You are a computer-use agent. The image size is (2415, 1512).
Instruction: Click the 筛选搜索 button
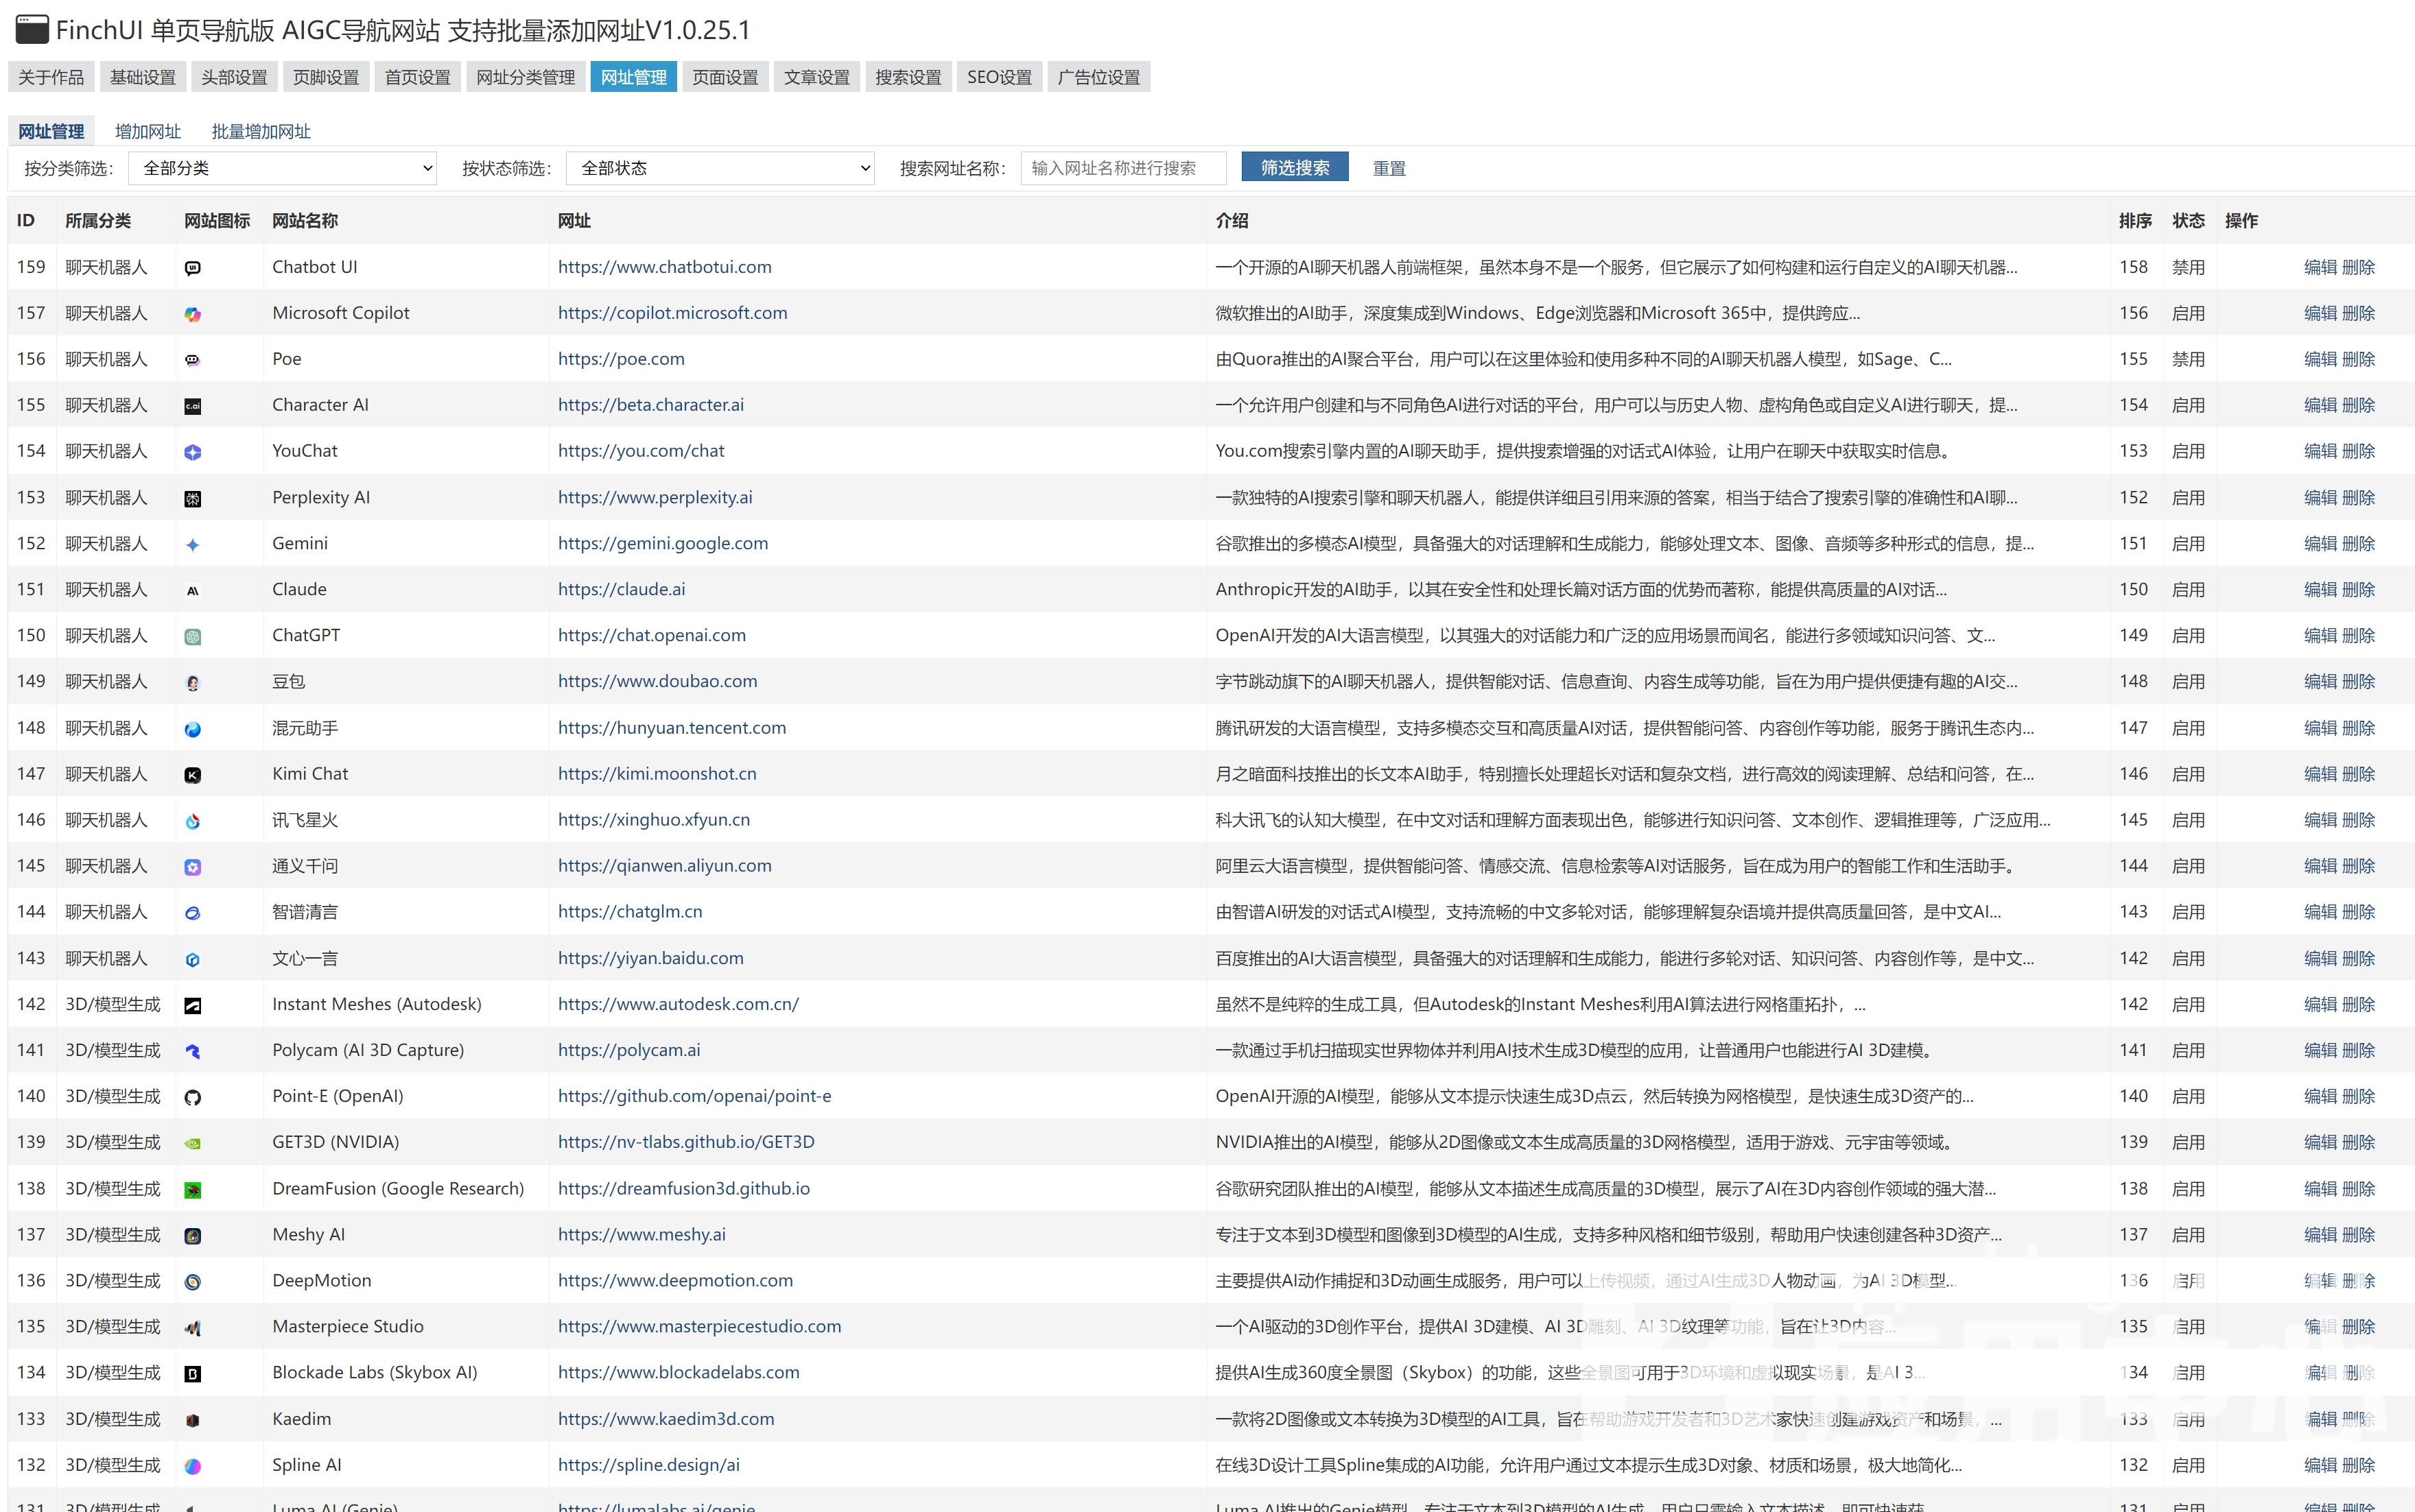tap(1295, 167)
